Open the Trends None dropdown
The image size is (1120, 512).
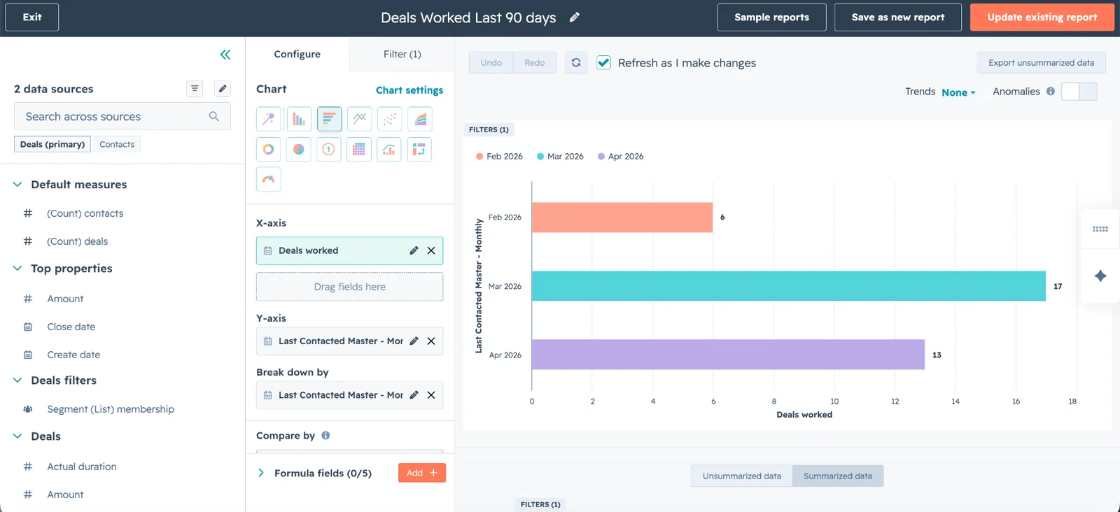pyautogui.click(x=958, y=92)
